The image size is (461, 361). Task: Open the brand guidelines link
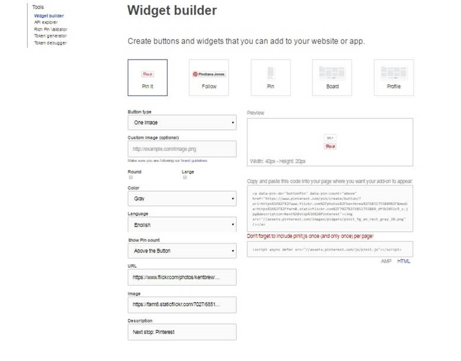pyautogui.click(x=194, y=160)
